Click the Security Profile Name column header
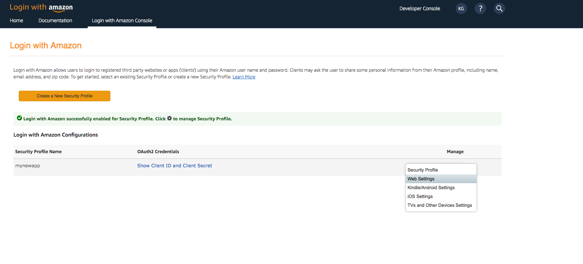The height and width of the screenshot is (264, 583). coord(38,151)
